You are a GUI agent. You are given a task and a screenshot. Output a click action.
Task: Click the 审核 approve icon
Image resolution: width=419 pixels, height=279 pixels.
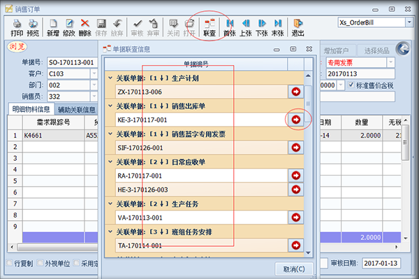click(138, 27)
